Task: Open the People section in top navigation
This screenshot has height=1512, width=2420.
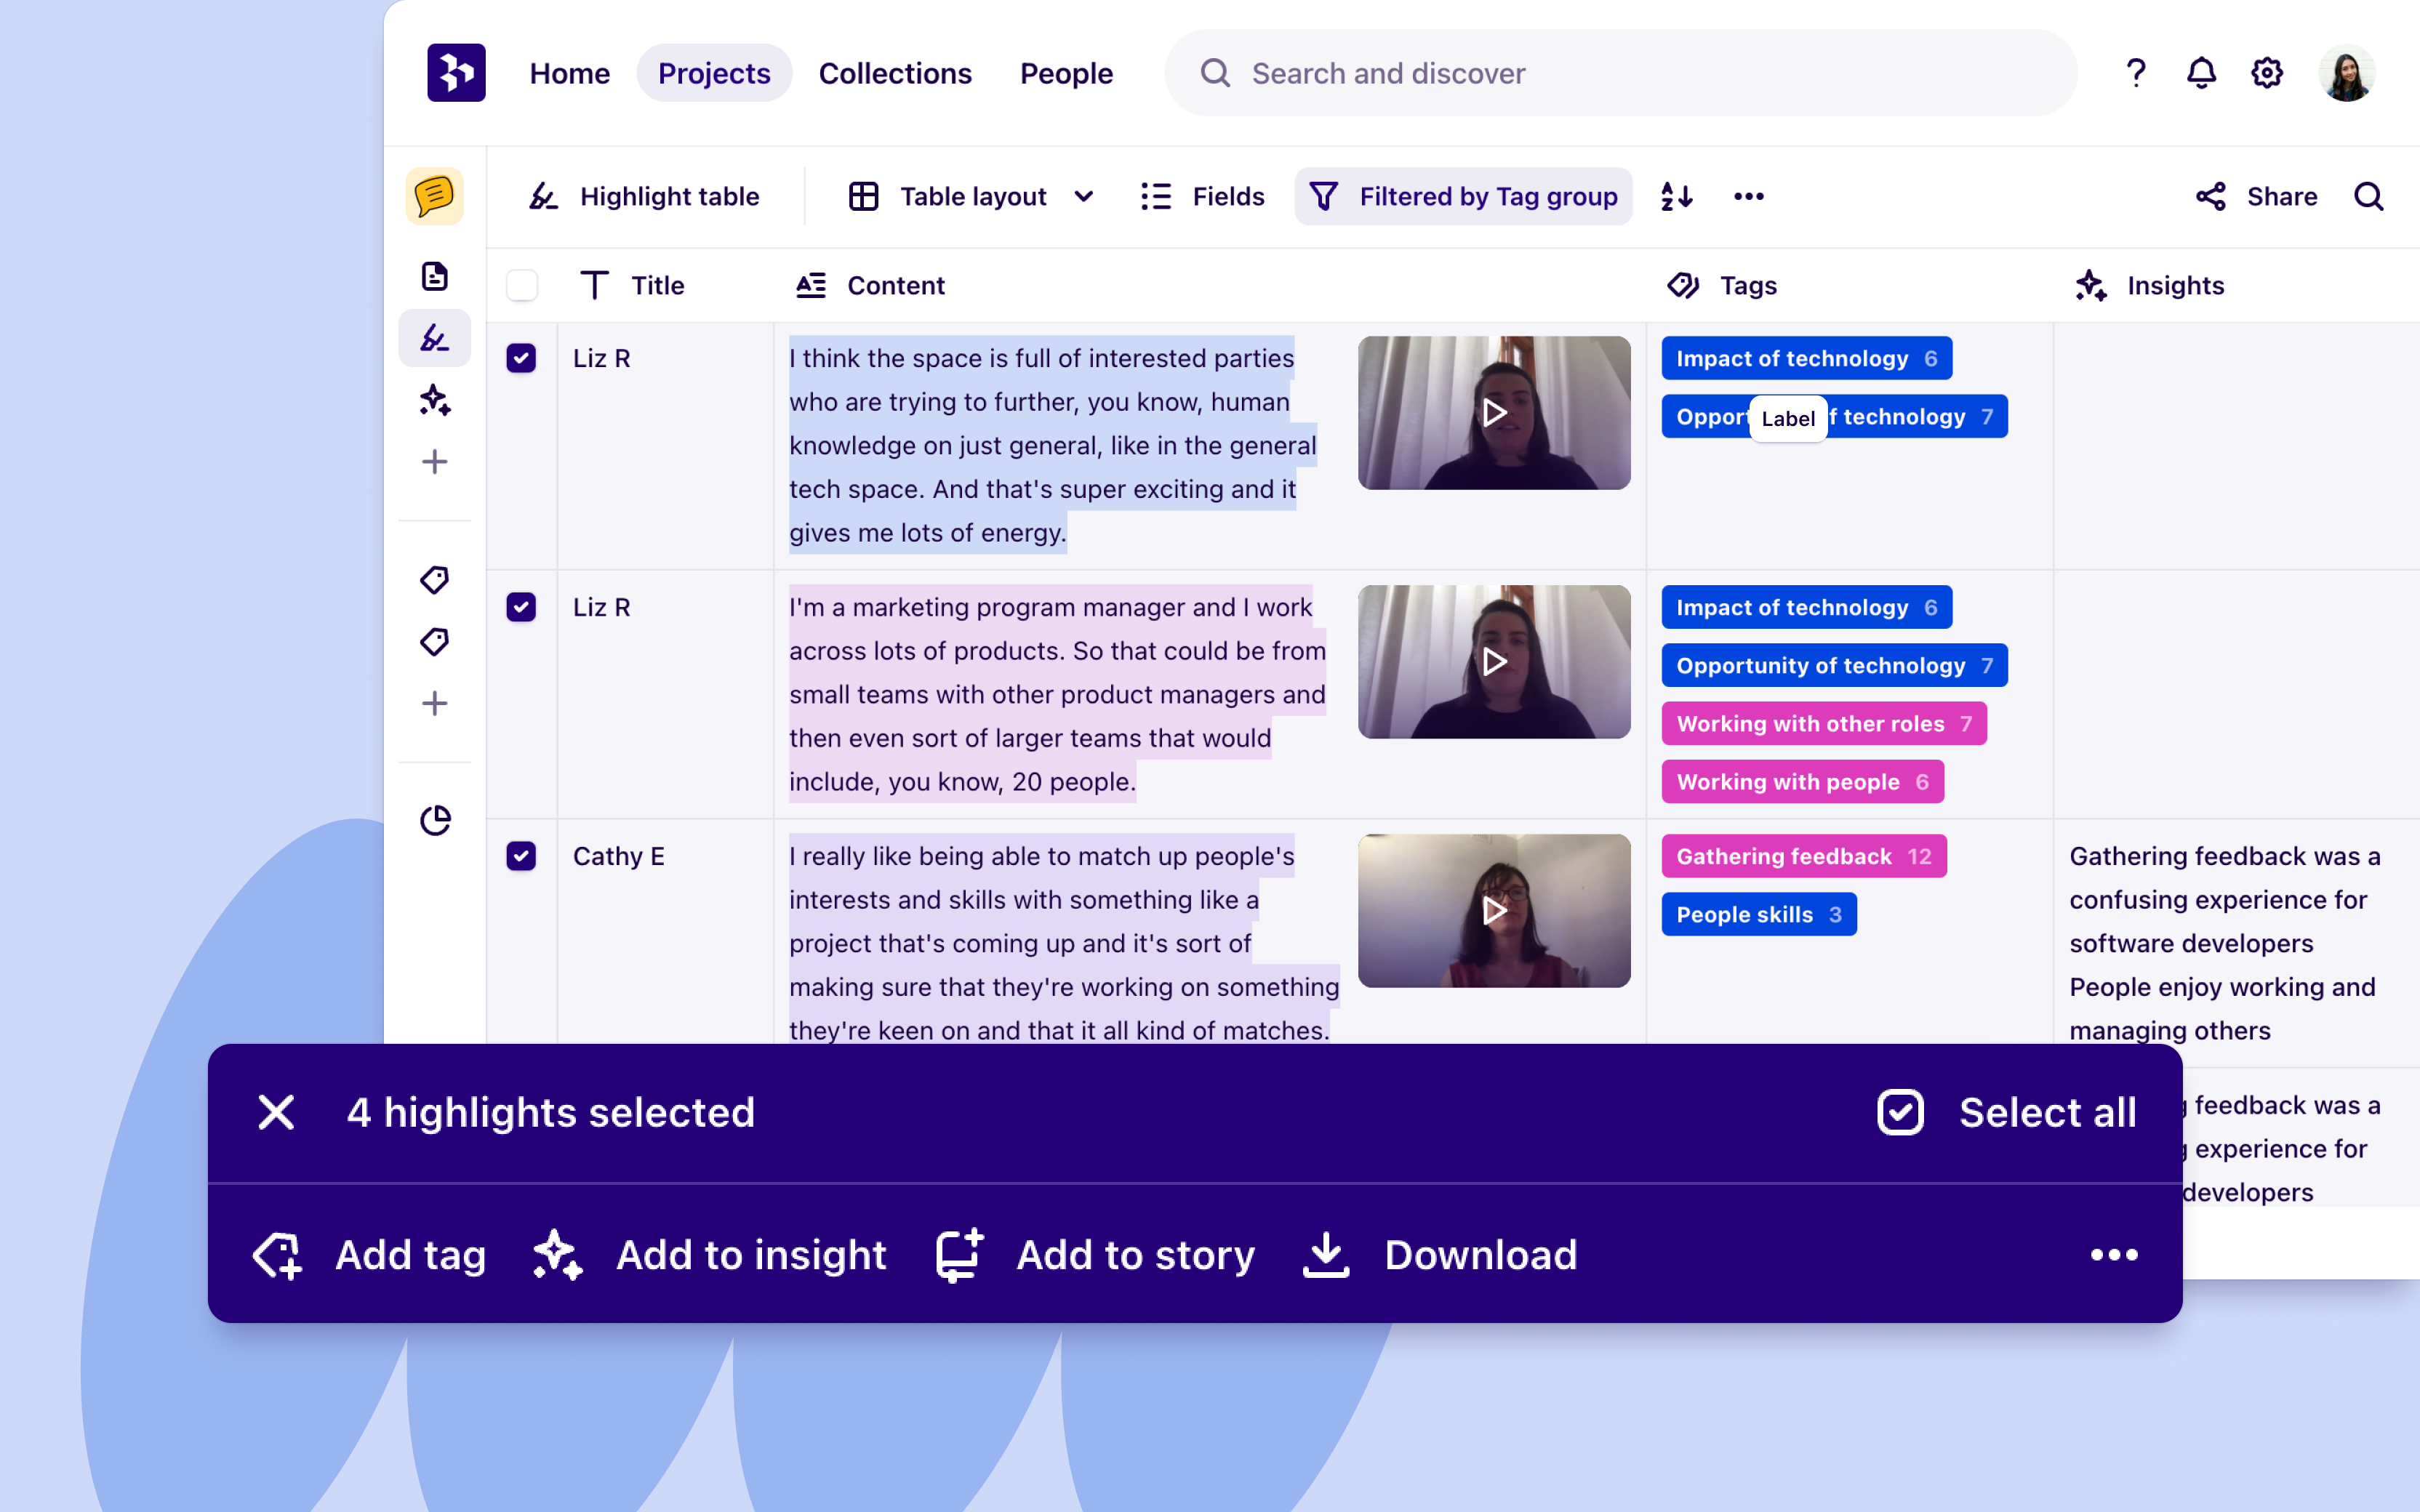Action: pos(1066,72)
